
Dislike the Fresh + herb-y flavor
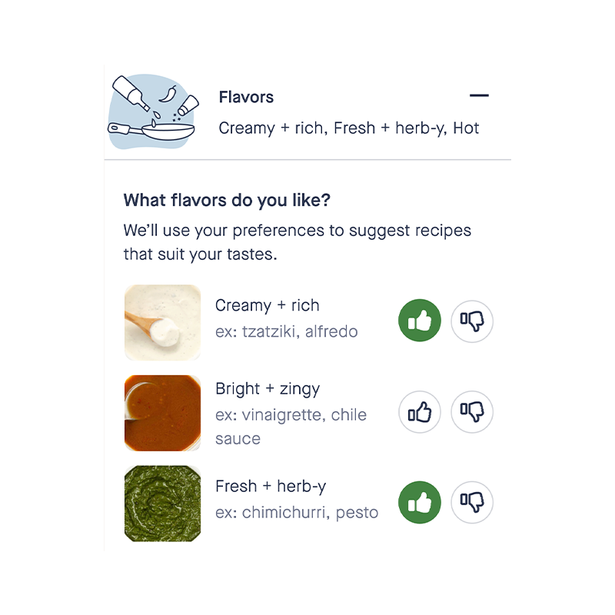tap(472, 503)
